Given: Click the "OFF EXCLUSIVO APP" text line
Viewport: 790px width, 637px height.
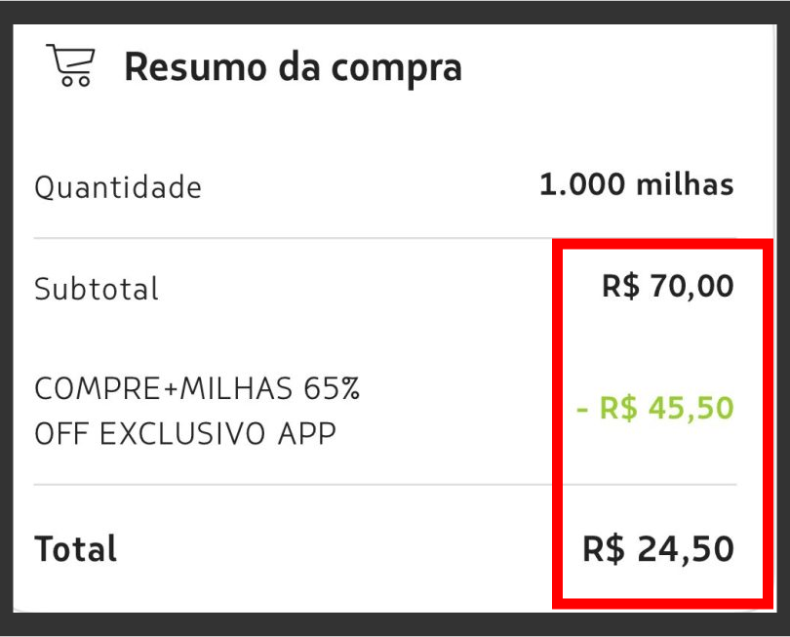Looking at the screenshot, I should point(185,432).
